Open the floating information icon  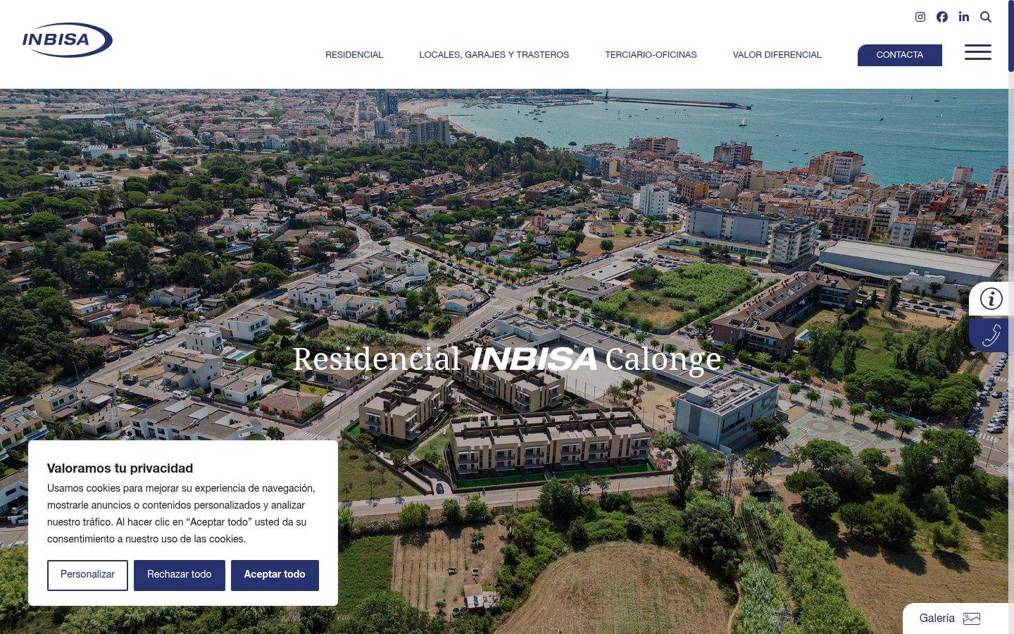(x=991, y=299)
